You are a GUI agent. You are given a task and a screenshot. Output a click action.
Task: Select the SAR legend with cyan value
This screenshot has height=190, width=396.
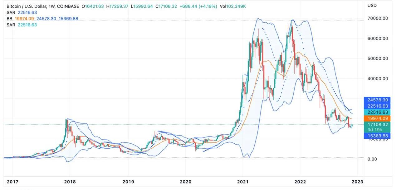pos(10,25)
